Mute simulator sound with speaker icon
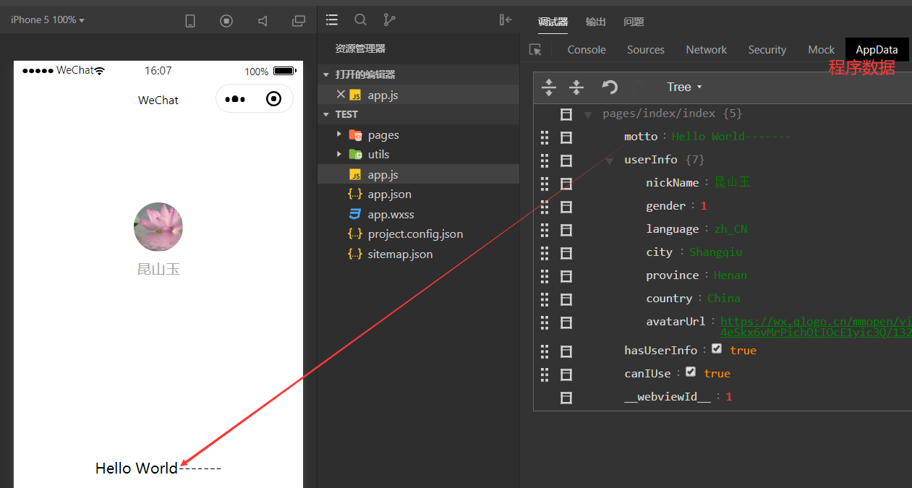 (x=263, y=21)
